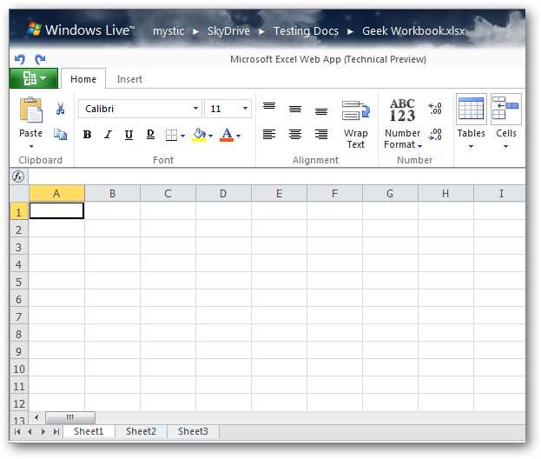Click the Copy icon
This screenshot has height=459, width=541.
point(61,135)
